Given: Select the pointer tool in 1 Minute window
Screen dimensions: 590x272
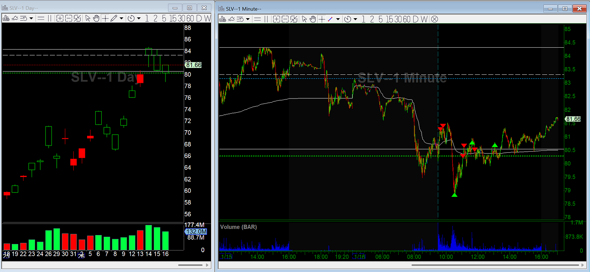Looking at the screenshot, I should point(304,19).
